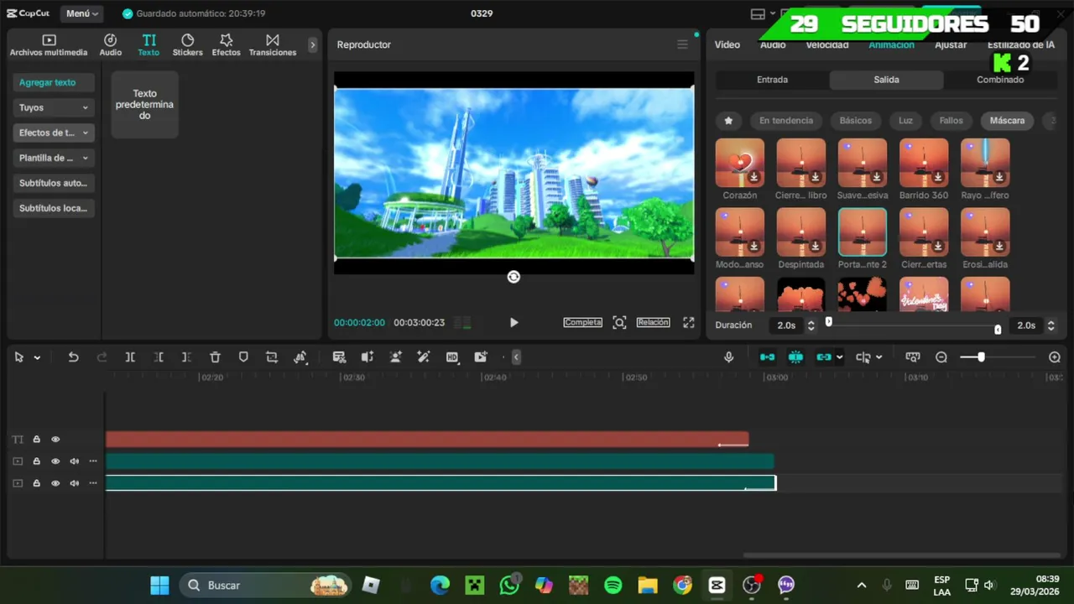Click the portrait sparkle retouch icon
This screenshot has width=1074, height=604.
(x=395, y=357)
